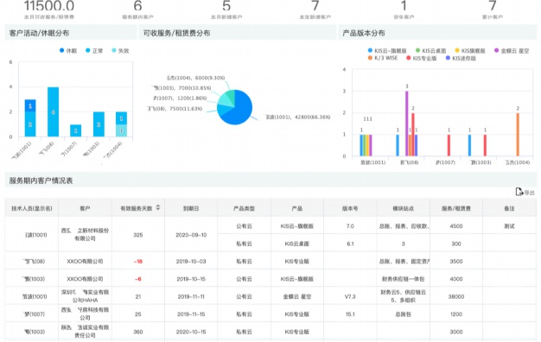Click the orange bar for 杰(1004)
The image size is (541, 342).
coord(518,135)
